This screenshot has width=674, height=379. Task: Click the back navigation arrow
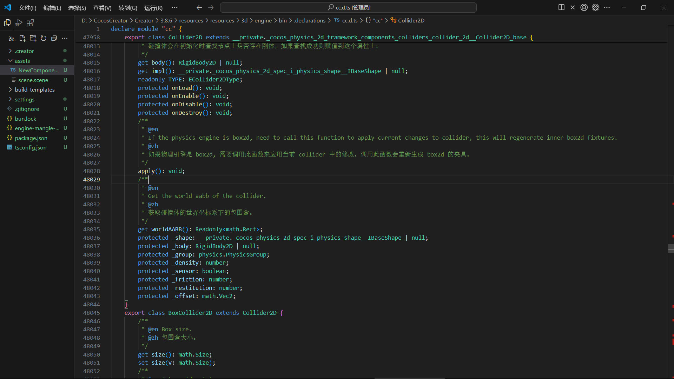coord(199,7)
